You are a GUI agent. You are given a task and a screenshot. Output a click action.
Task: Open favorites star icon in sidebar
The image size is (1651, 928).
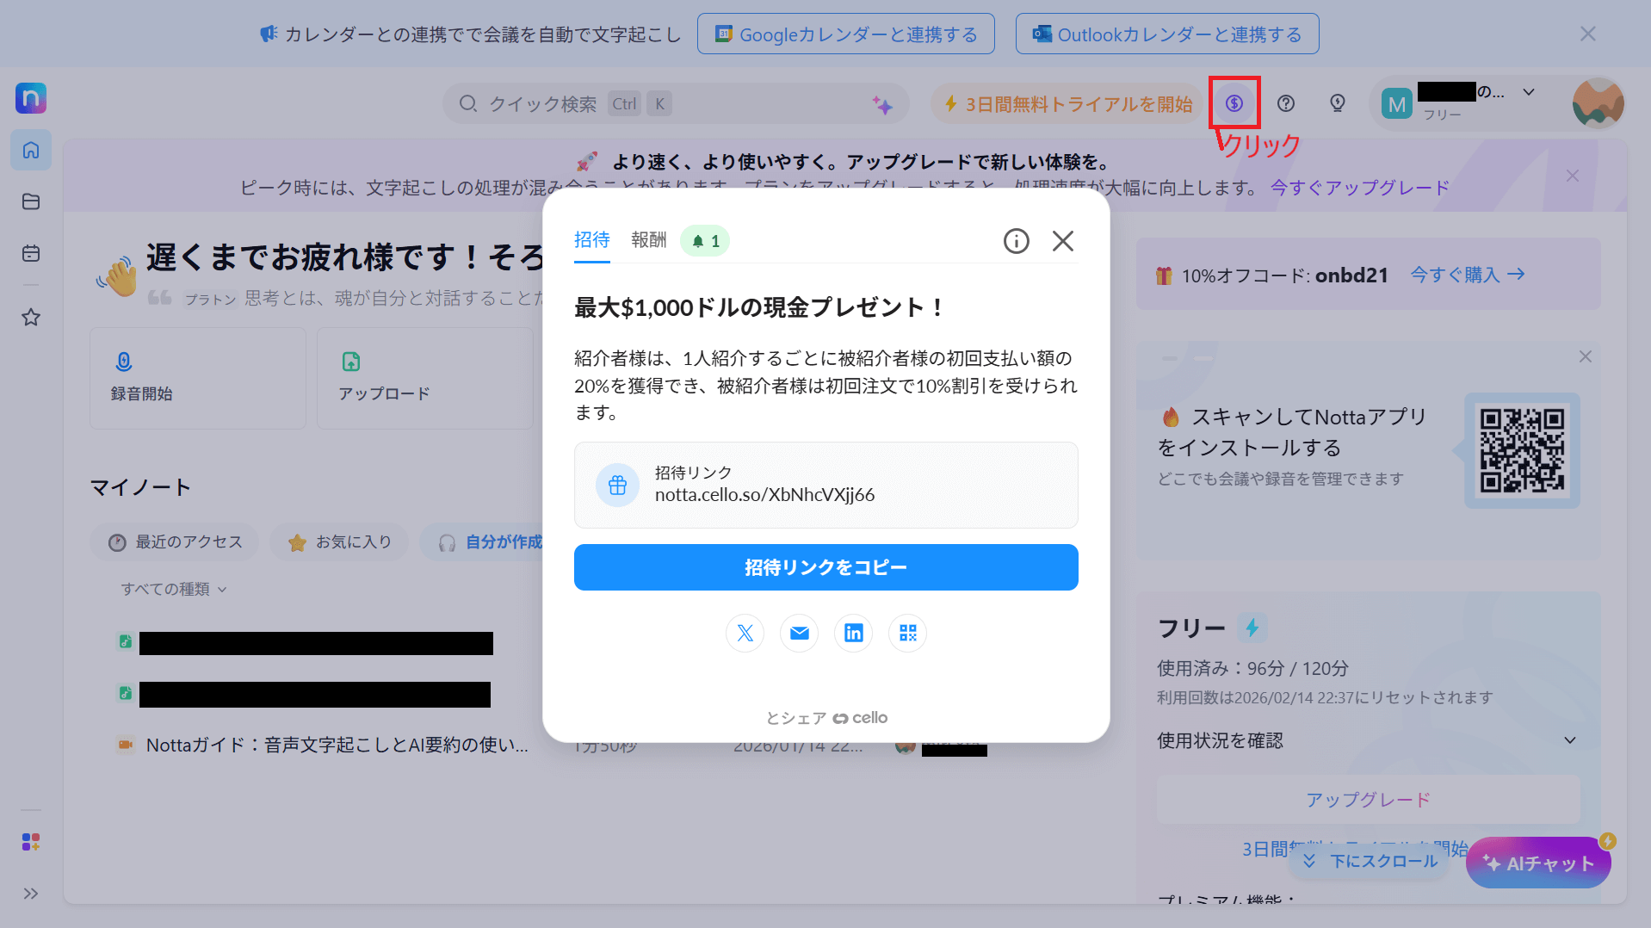point(31,318)
